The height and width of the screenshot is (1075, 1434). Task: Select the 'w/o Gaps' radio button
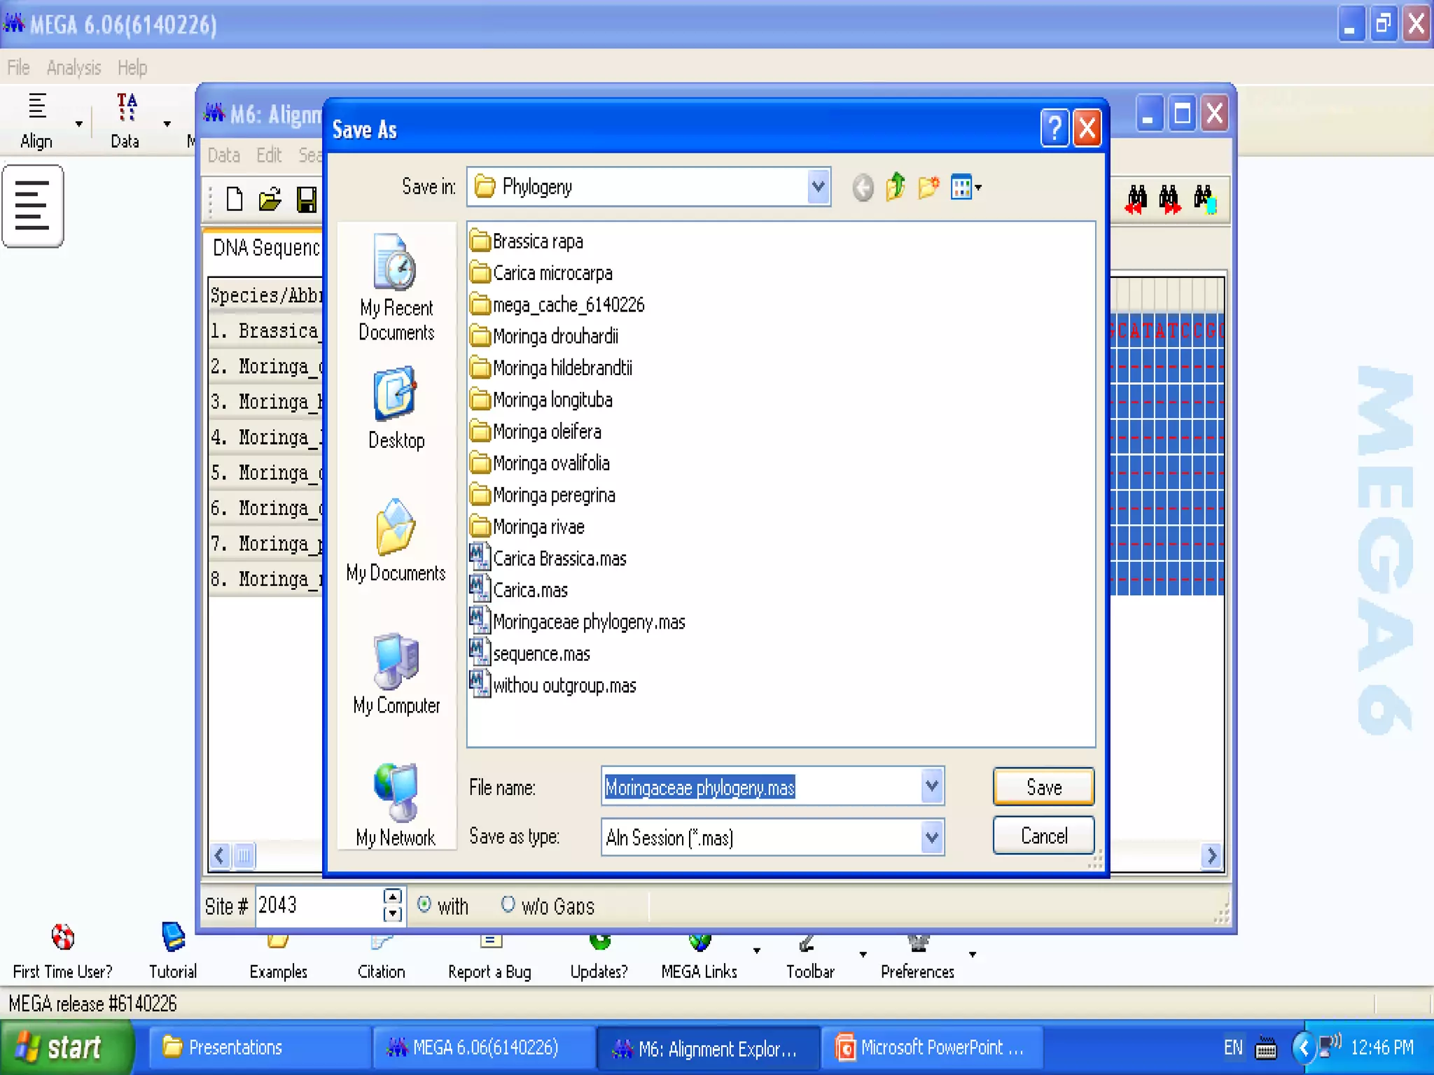[508, 904]
